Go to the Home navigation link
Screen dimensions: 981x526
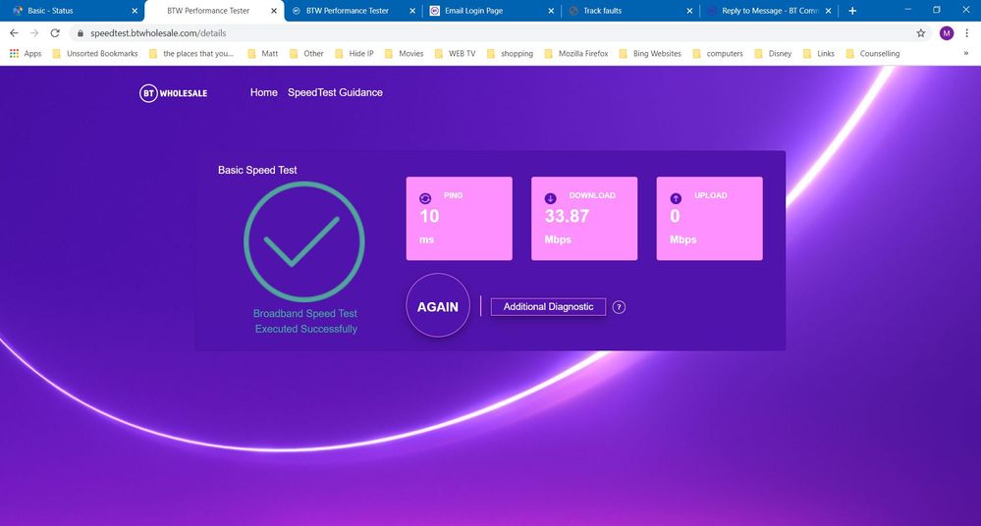[263, 92]
